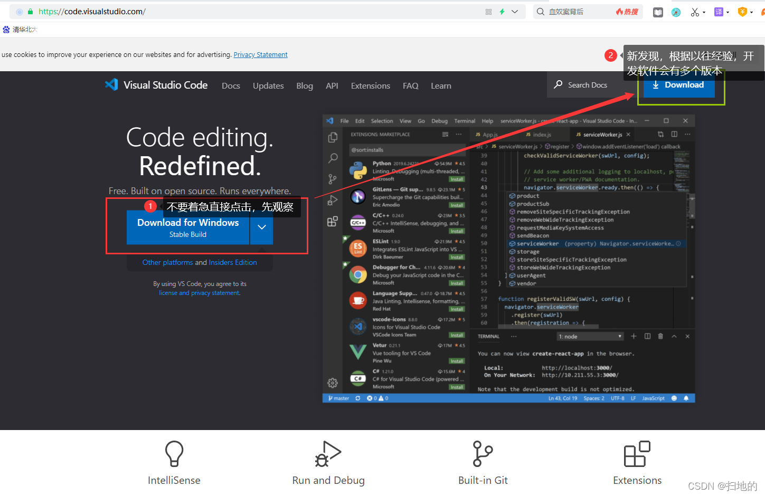Close the serviceWorker.js editor tab

[x=628, y=135]
